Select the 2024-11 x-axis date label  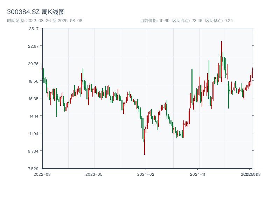198,174
